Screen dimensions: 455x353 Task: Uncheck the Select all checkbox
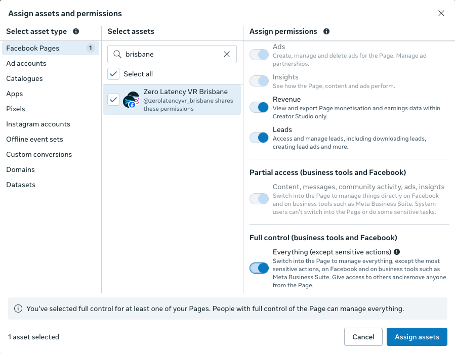(x=113, y=74)
